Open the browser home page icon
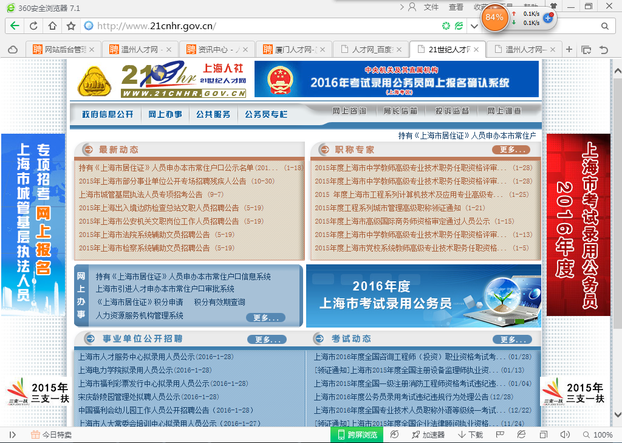Screen dimensions: 622x443 [x=52, y=26]
